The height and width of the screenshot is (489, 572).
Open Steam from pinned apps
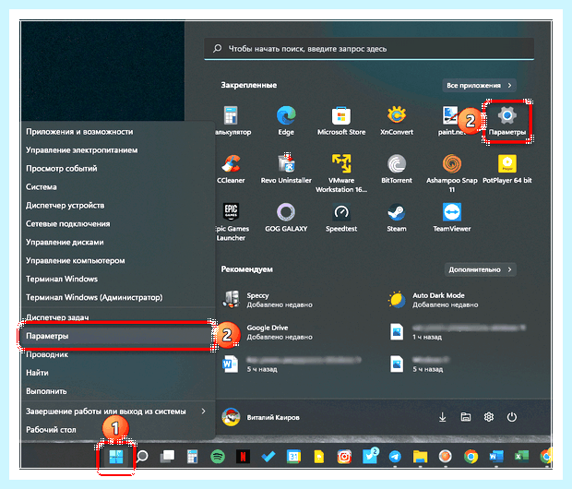pyautogui.click(x=397, y=218)
